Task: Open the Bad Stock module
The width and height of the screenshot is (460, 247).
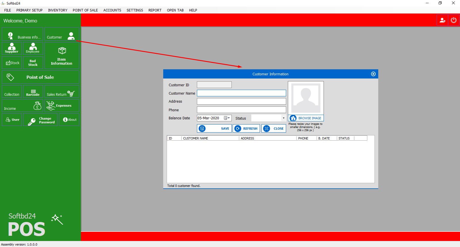Action: tap(33, 62)
